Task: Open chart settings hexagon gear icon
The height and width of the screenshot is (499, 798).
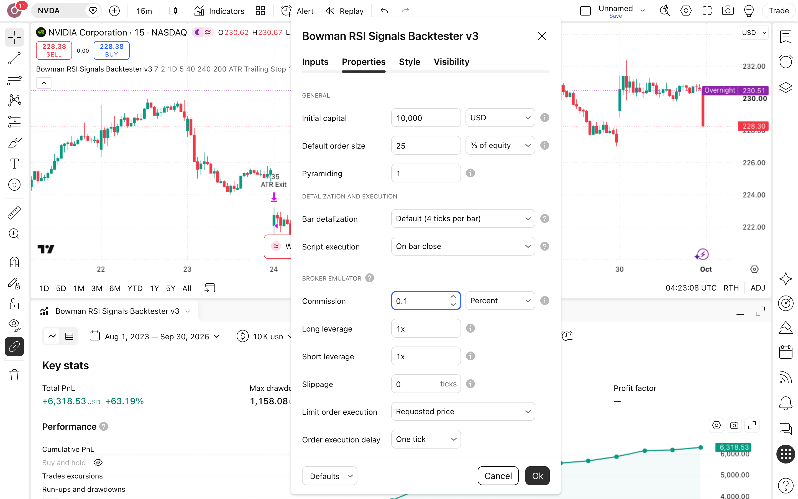Action: (x=686, y=11)
